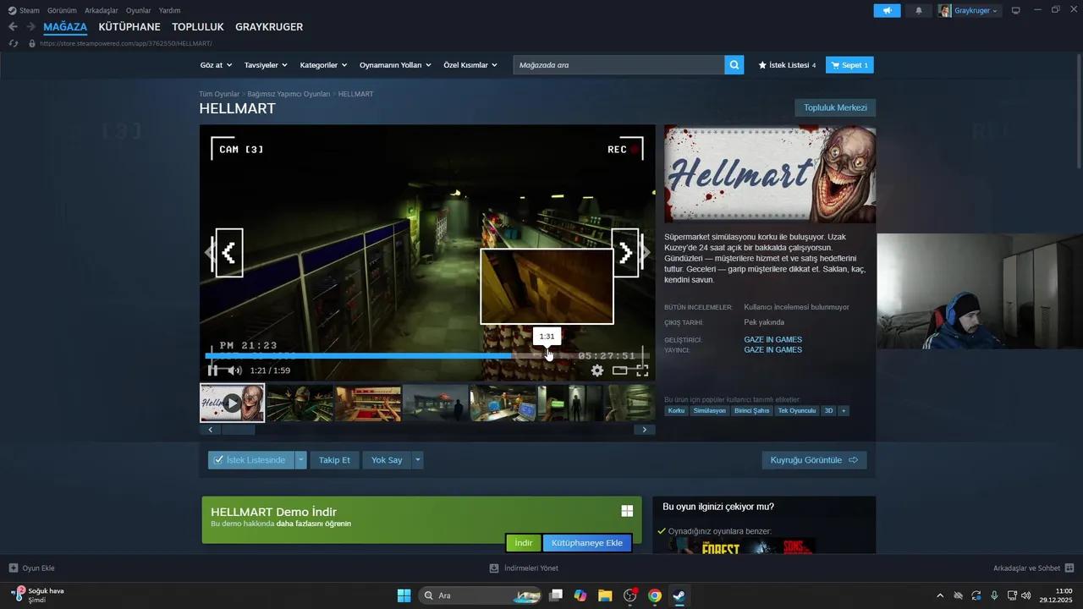Screen dimensions: 1083x609
Task: Click the magnifier search button in store
Action: pyautogui.click(x=734, y=65)
